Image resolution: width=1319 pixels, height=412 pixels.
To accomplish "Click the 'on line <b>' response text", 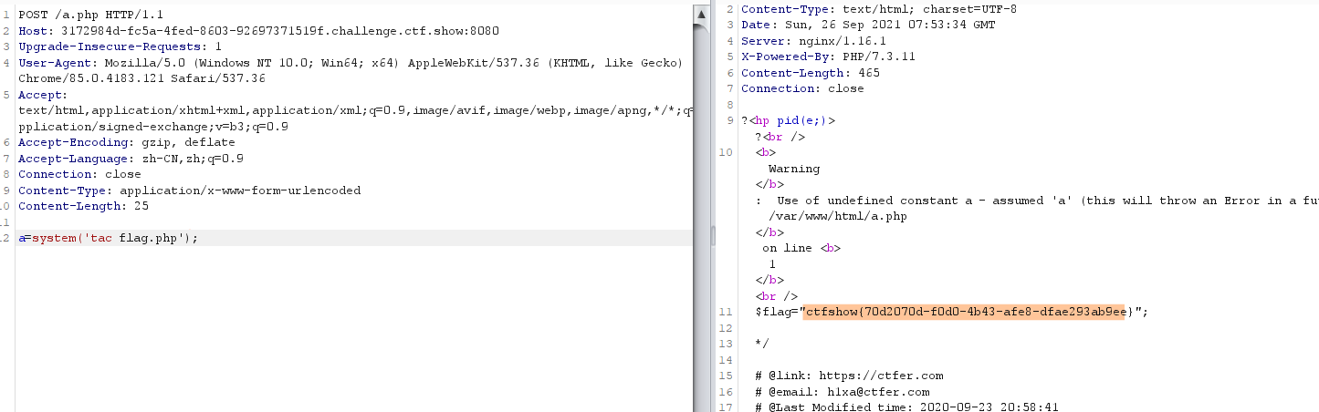I will click(x=801, y=248).
